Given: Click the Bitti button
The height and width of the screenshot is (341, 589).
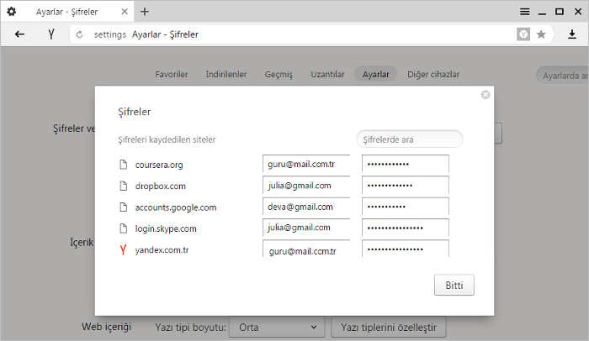Looking at the screenshot, I should (x=454, y=285).
